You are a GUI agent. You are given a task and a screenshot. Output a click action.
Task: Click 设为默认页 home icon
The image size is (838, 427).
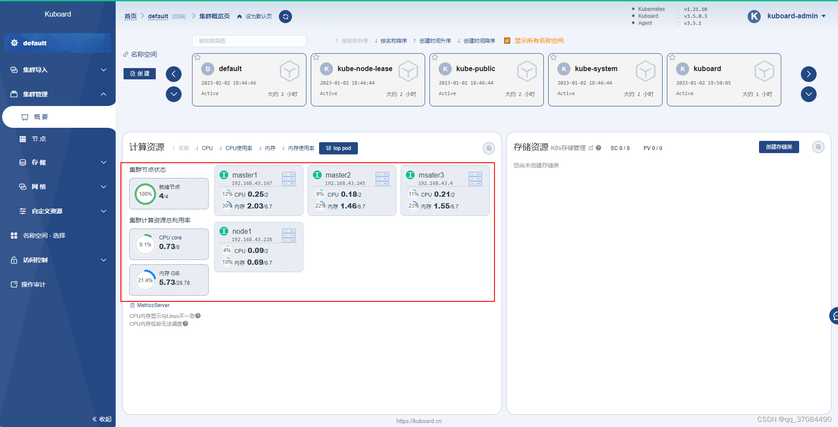(239, 16)
